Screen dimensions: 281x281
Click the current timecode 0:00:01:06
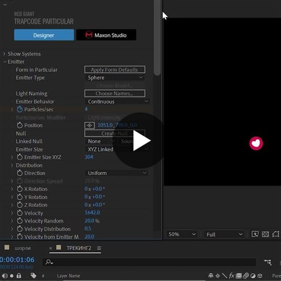(x=17, y=259)
